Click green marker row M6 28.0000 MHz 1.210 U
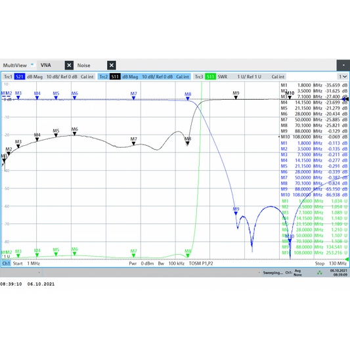The width and height of the screenshot is (350, 350). [314, 230]
